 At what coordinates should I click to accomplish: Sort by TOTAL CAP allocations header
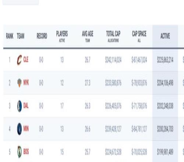coord(113,36)
